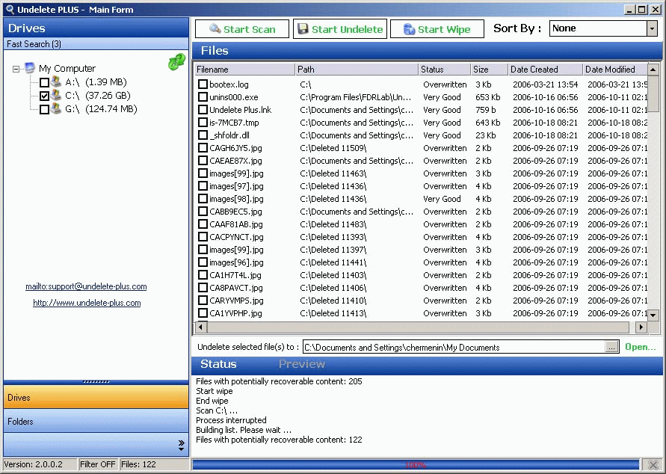Check the G:\ drive checkbox
Screen dimensions: 666x474
pos(44,110)
